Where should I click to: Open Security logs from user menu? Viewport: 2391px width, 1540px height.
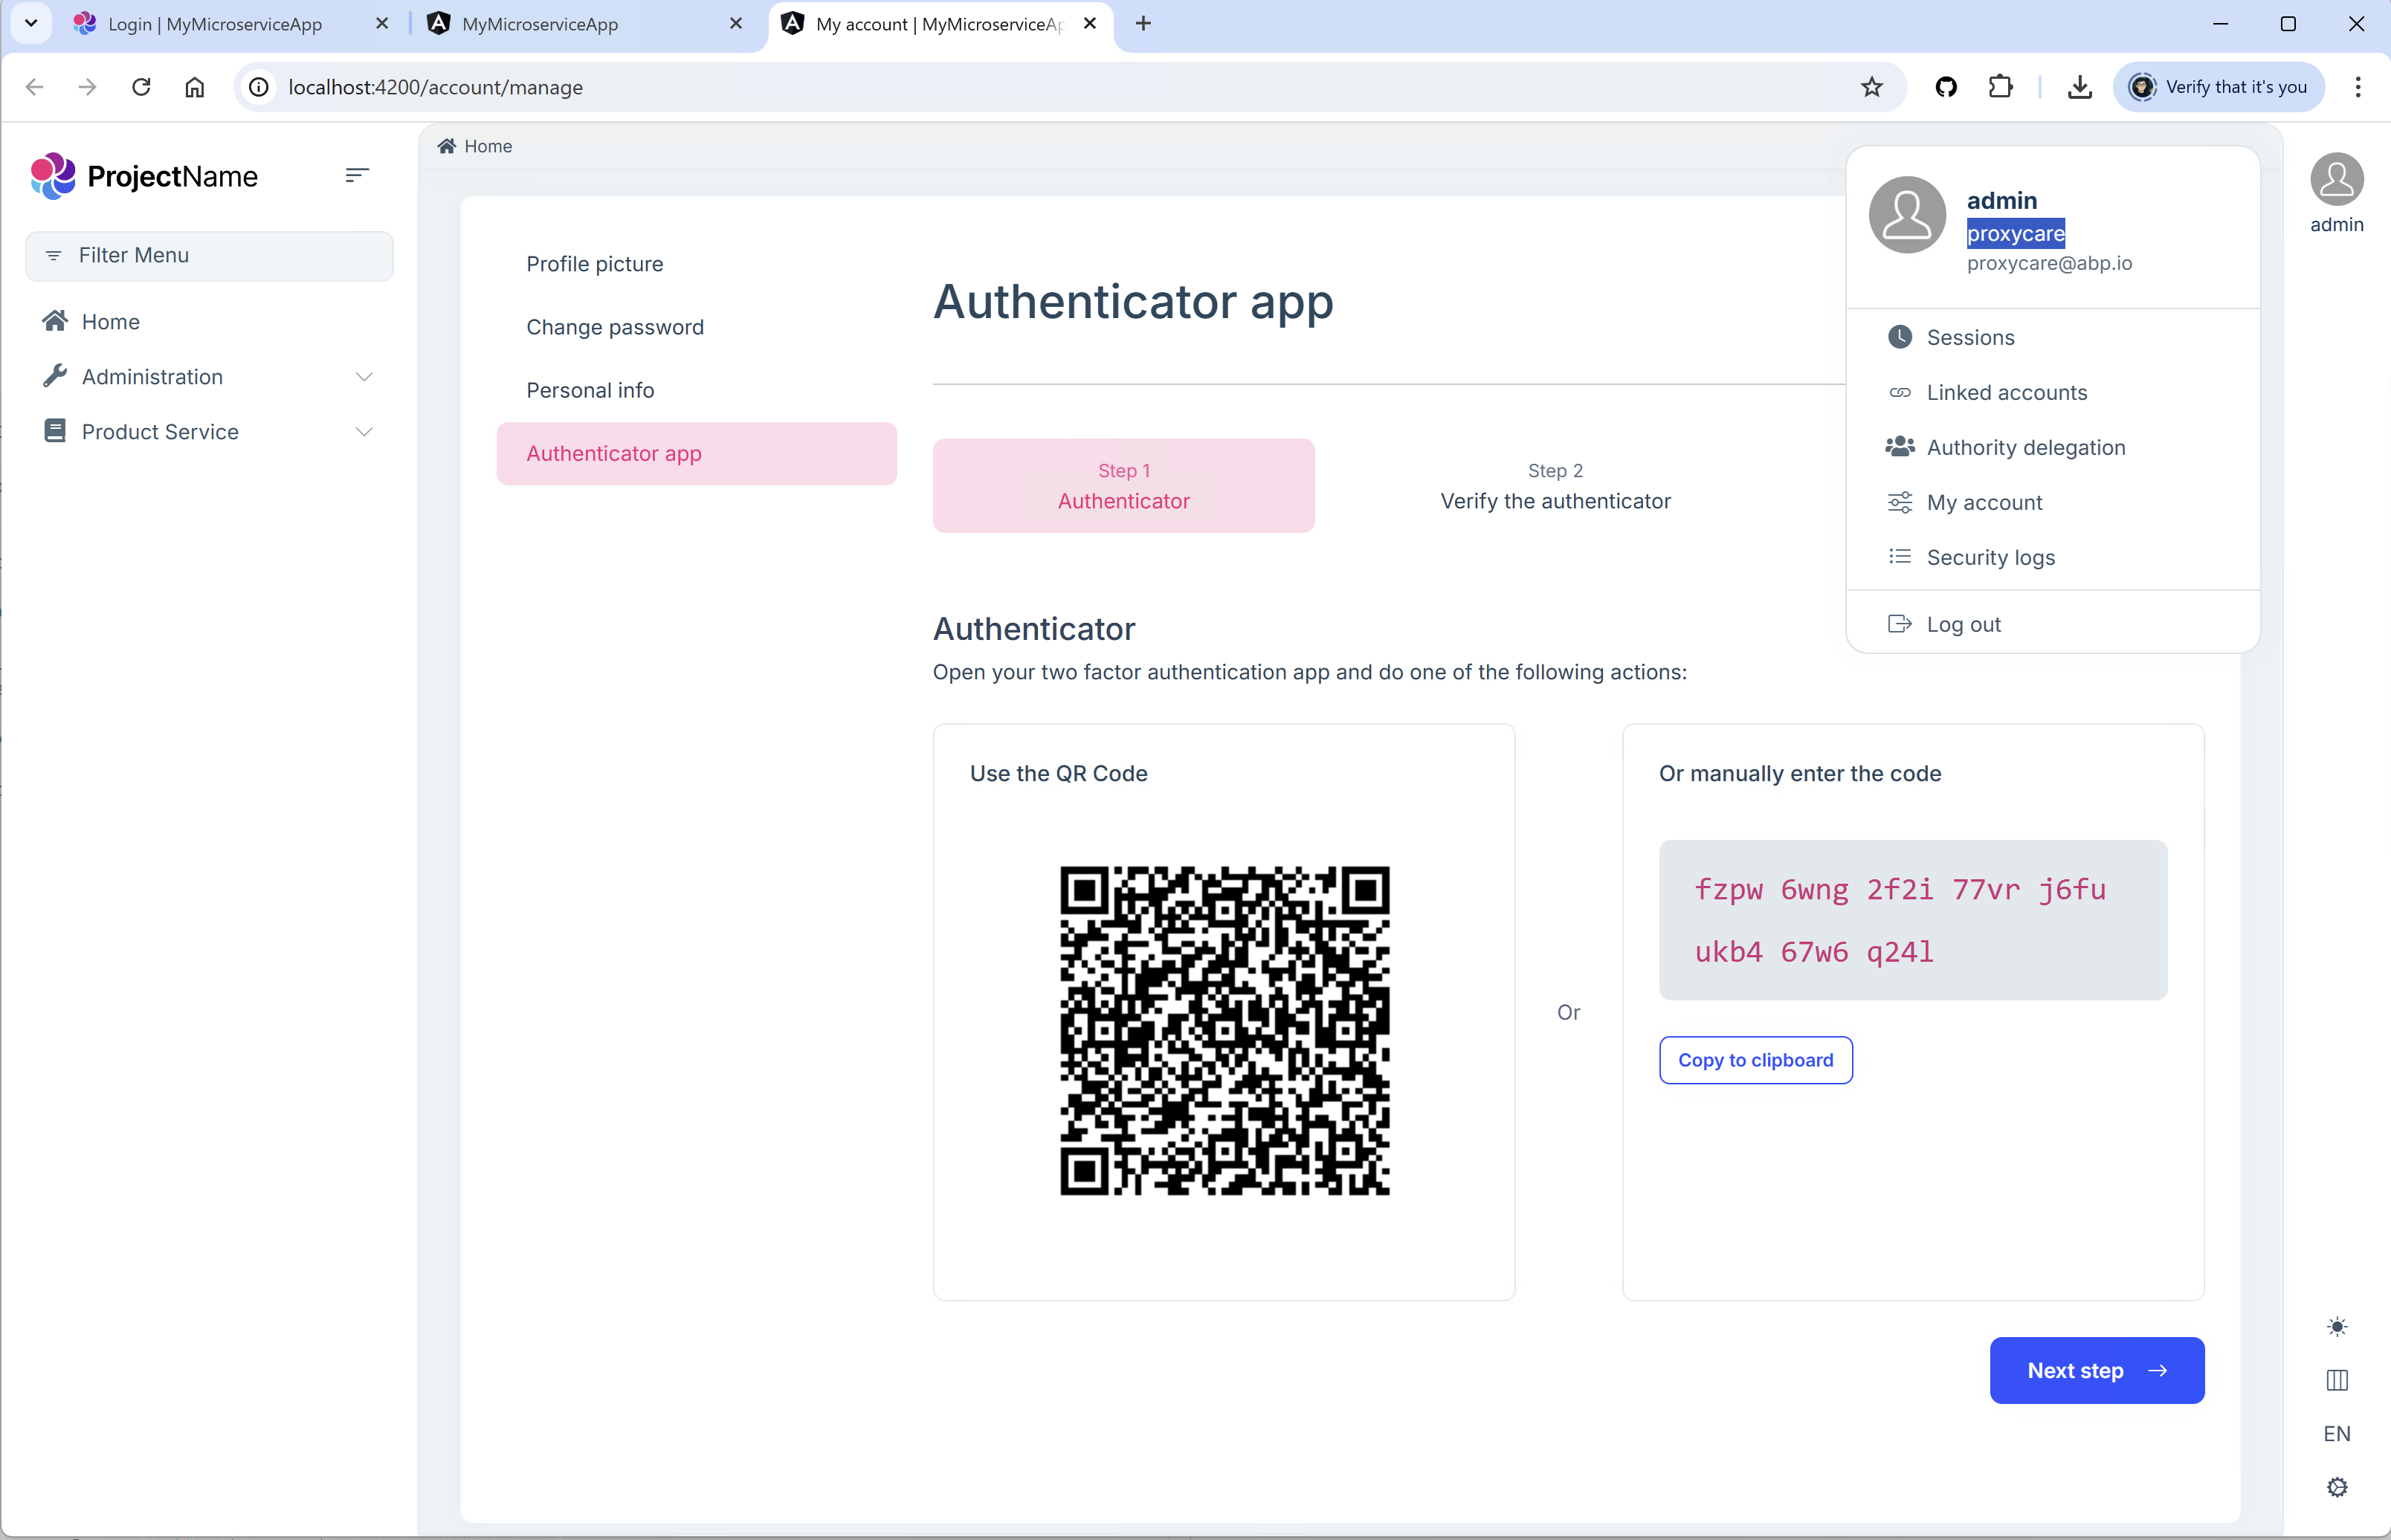[1990, 557]
